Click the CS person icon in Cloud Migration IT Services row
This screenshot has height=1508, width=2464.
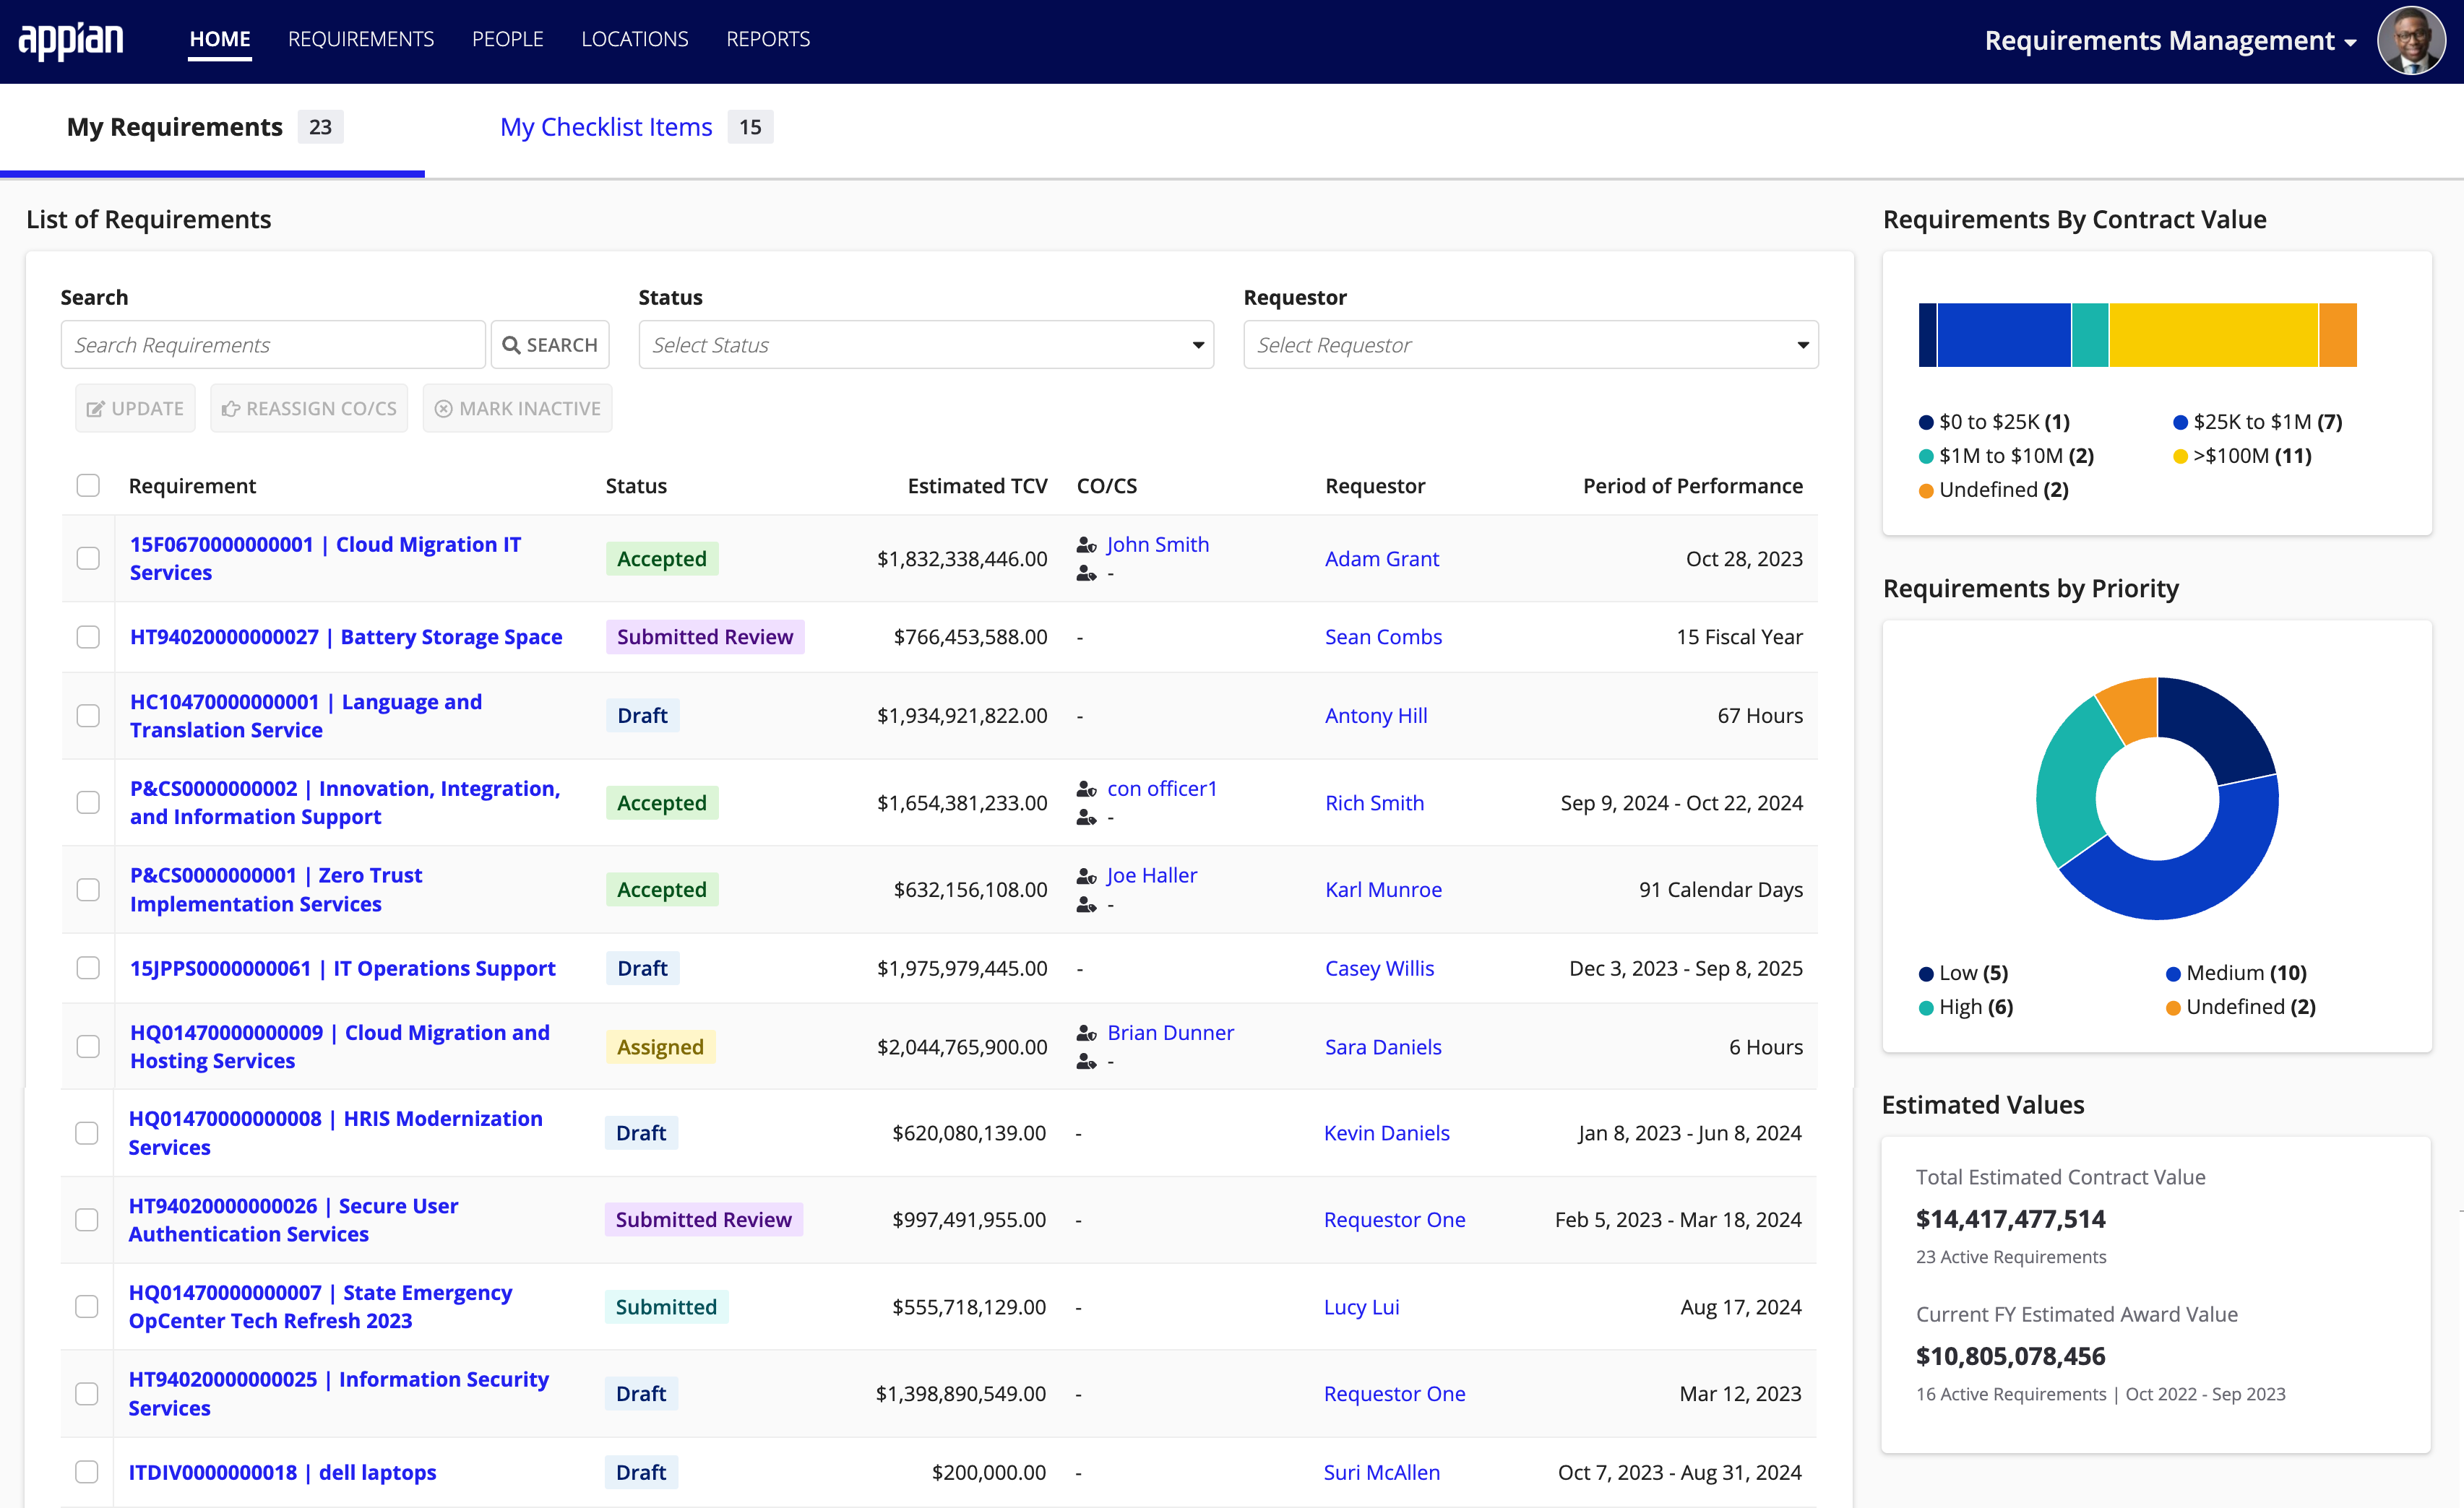coord(1086,573)
